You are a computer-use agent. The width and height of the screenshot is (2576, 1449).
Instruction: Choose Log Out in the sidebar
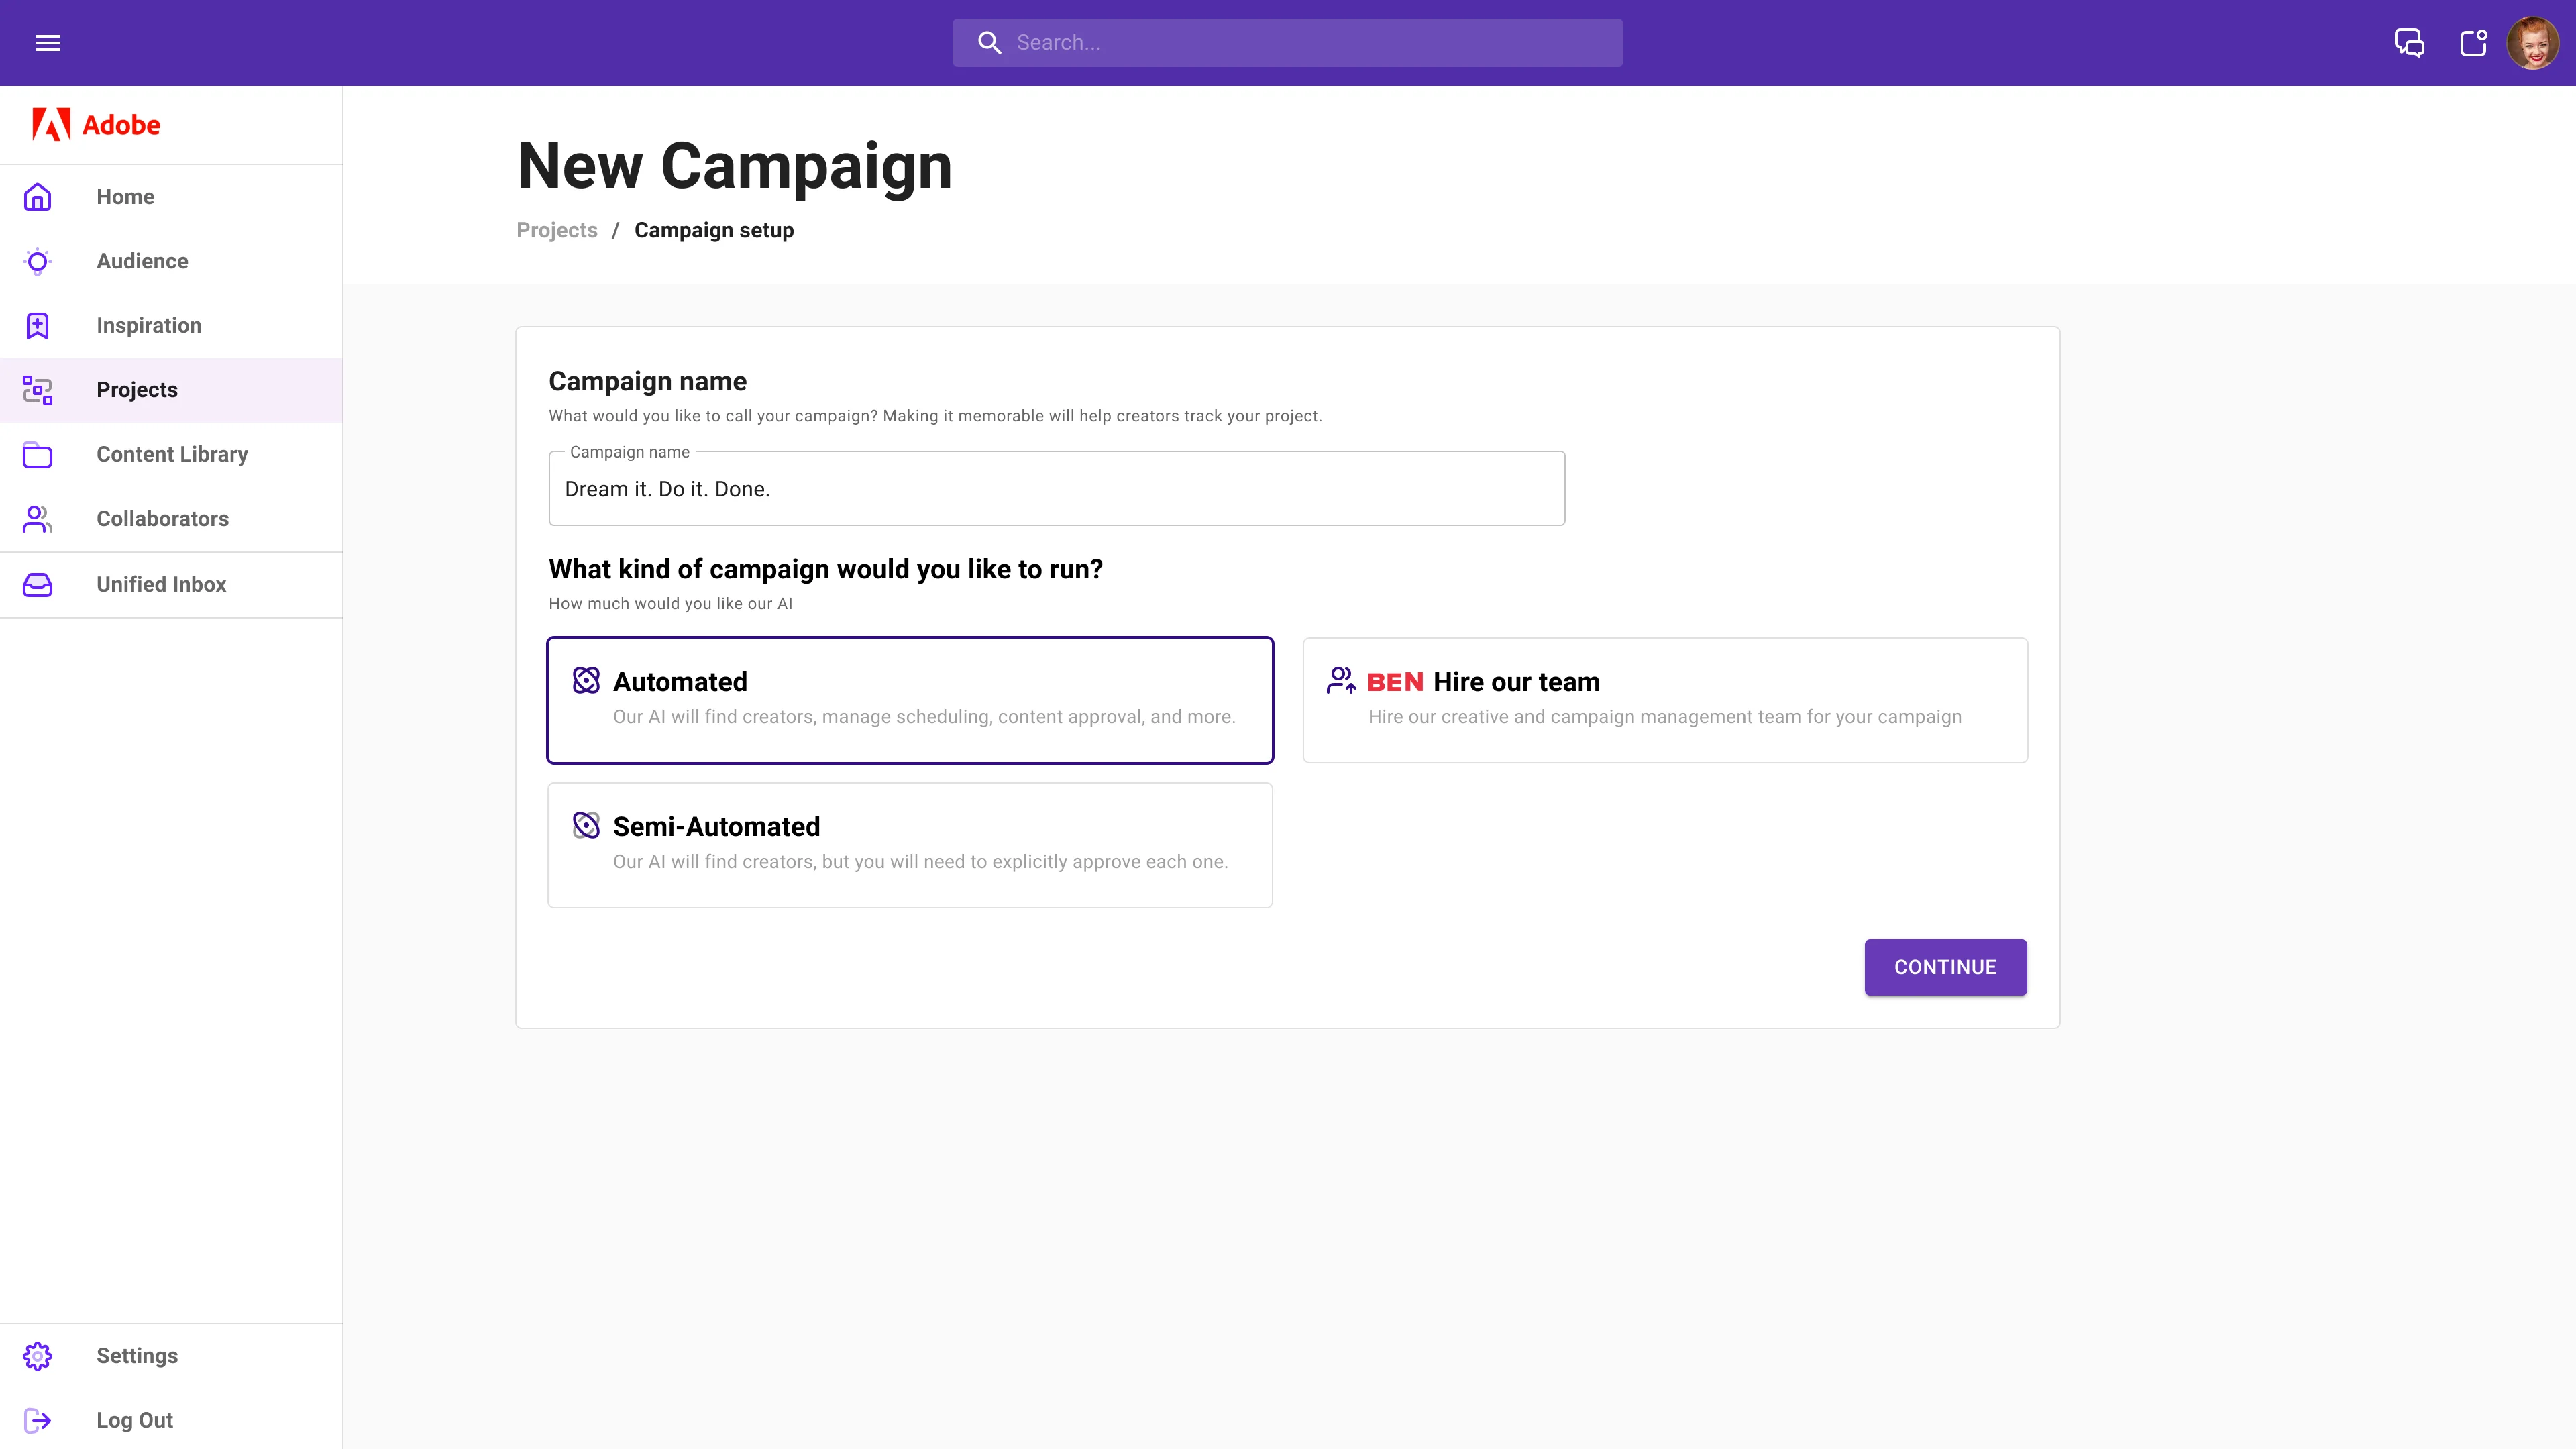(171, 1420)
